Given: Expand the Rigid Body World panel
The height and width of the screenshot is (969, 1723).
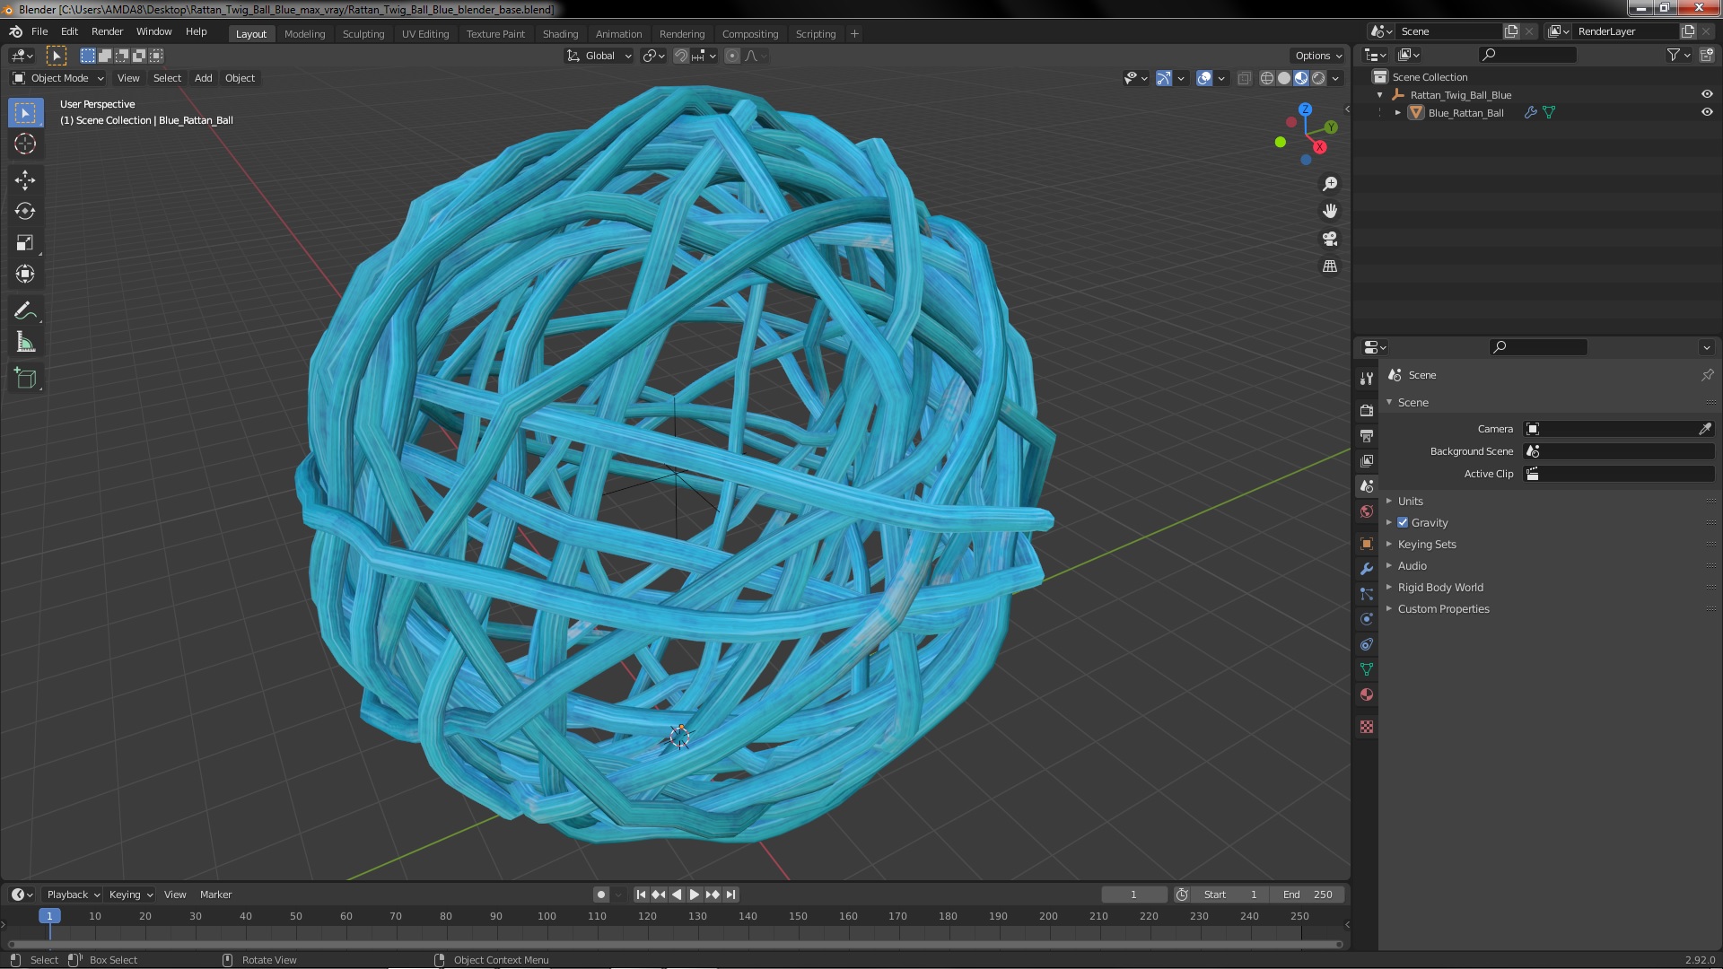Looking at the screenshot, I should [x=1440, y=588].
